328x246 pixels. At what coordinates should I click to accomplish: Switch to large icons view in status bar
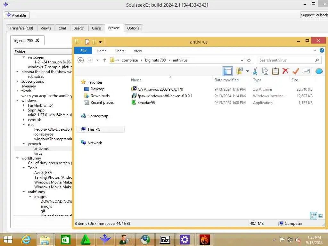click(x=321, y=216)
